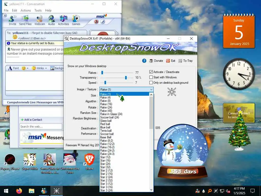Viewport: 261px width, 196px height.
Task: Click the calendar gadget showing Sunday 5
Action: [x=239, y=31]
